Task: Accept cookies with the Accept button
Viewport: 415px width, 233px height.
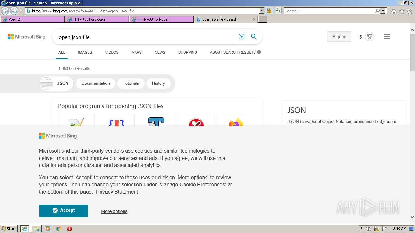Action: coord(64,211)
